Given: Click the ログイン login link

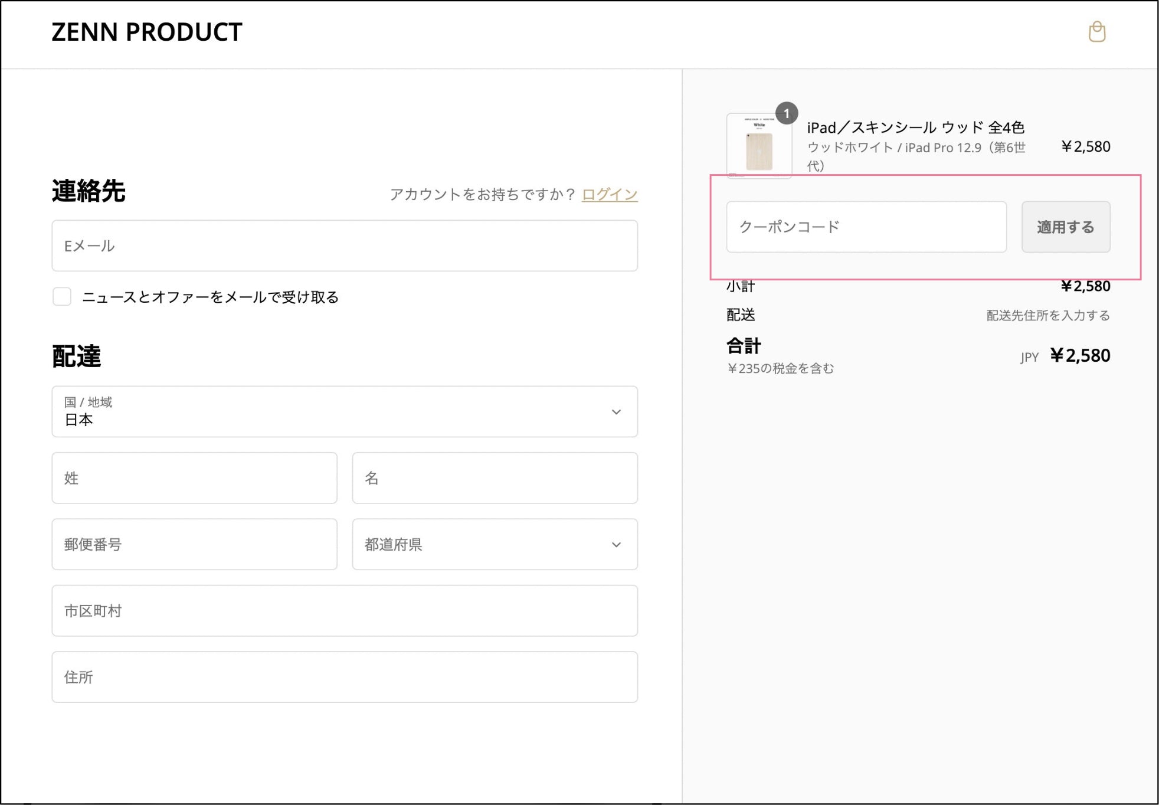Looking at the screenshot, I should coord(609,194).
